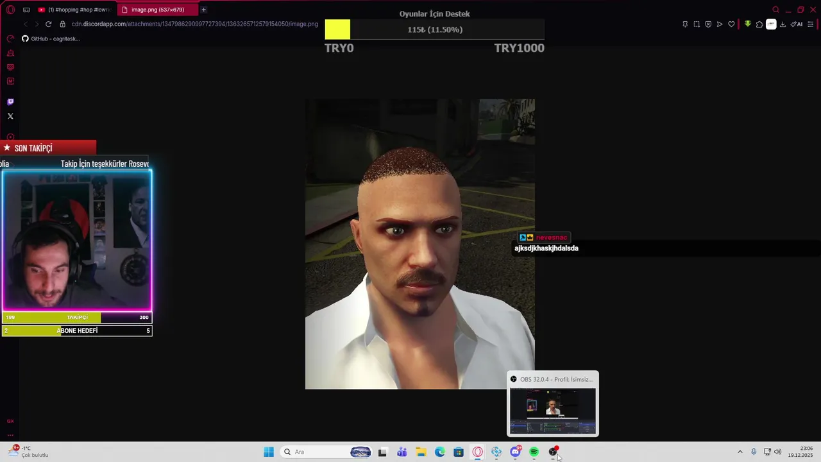Screen dimensions: 821x462
Task: Reload the current page
Action: [x=48, y=24]
